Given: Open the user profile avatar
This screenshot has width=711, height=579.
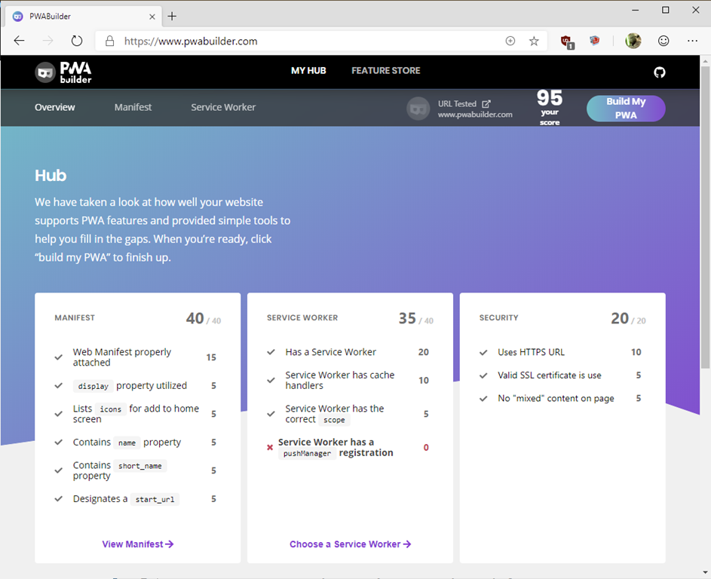Looking at the screenshot, I should 633,41.
